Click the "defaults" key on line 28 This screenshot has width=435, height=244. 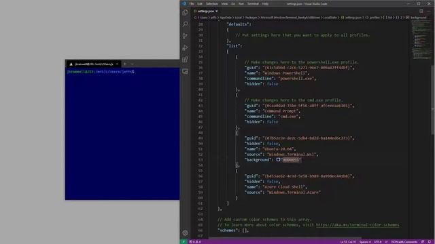pyautogui.click(x=237, y=24)
